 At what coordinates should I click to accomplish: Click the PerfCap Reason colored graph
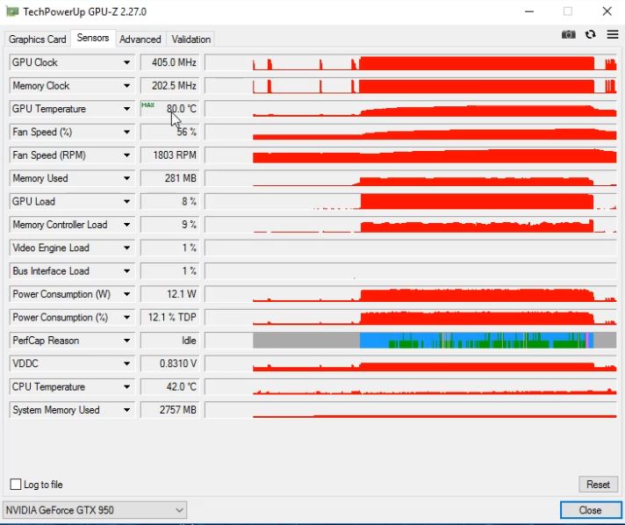pos(411,341)
